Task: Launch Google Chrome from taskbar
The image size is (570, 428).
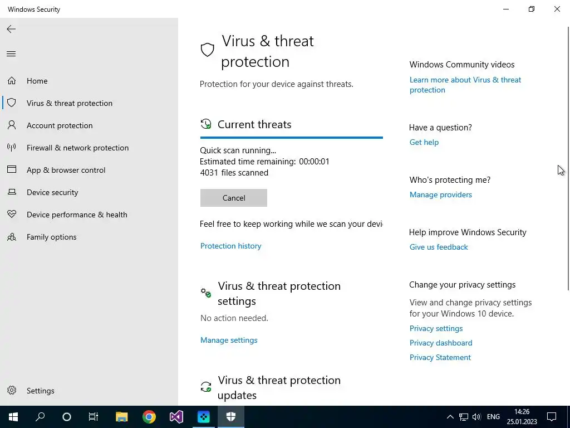Action: pos(149,417)
